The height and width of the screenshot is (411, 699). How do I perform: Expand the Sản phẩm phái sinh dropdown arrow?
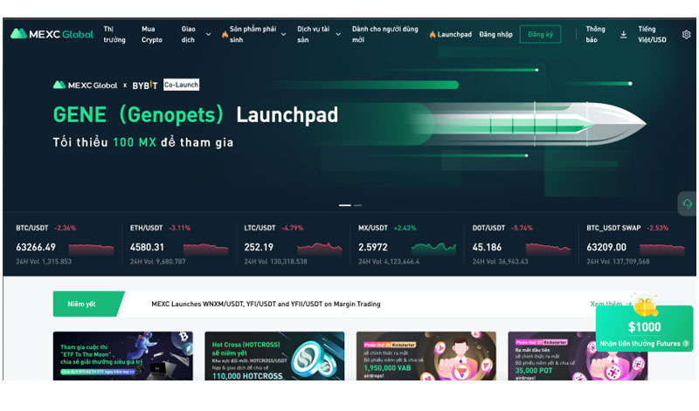pos(283,34)
